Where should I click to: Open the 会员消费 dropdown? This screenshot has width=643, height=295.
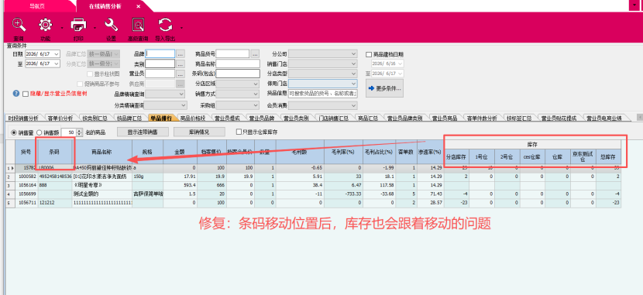point(354,105)
